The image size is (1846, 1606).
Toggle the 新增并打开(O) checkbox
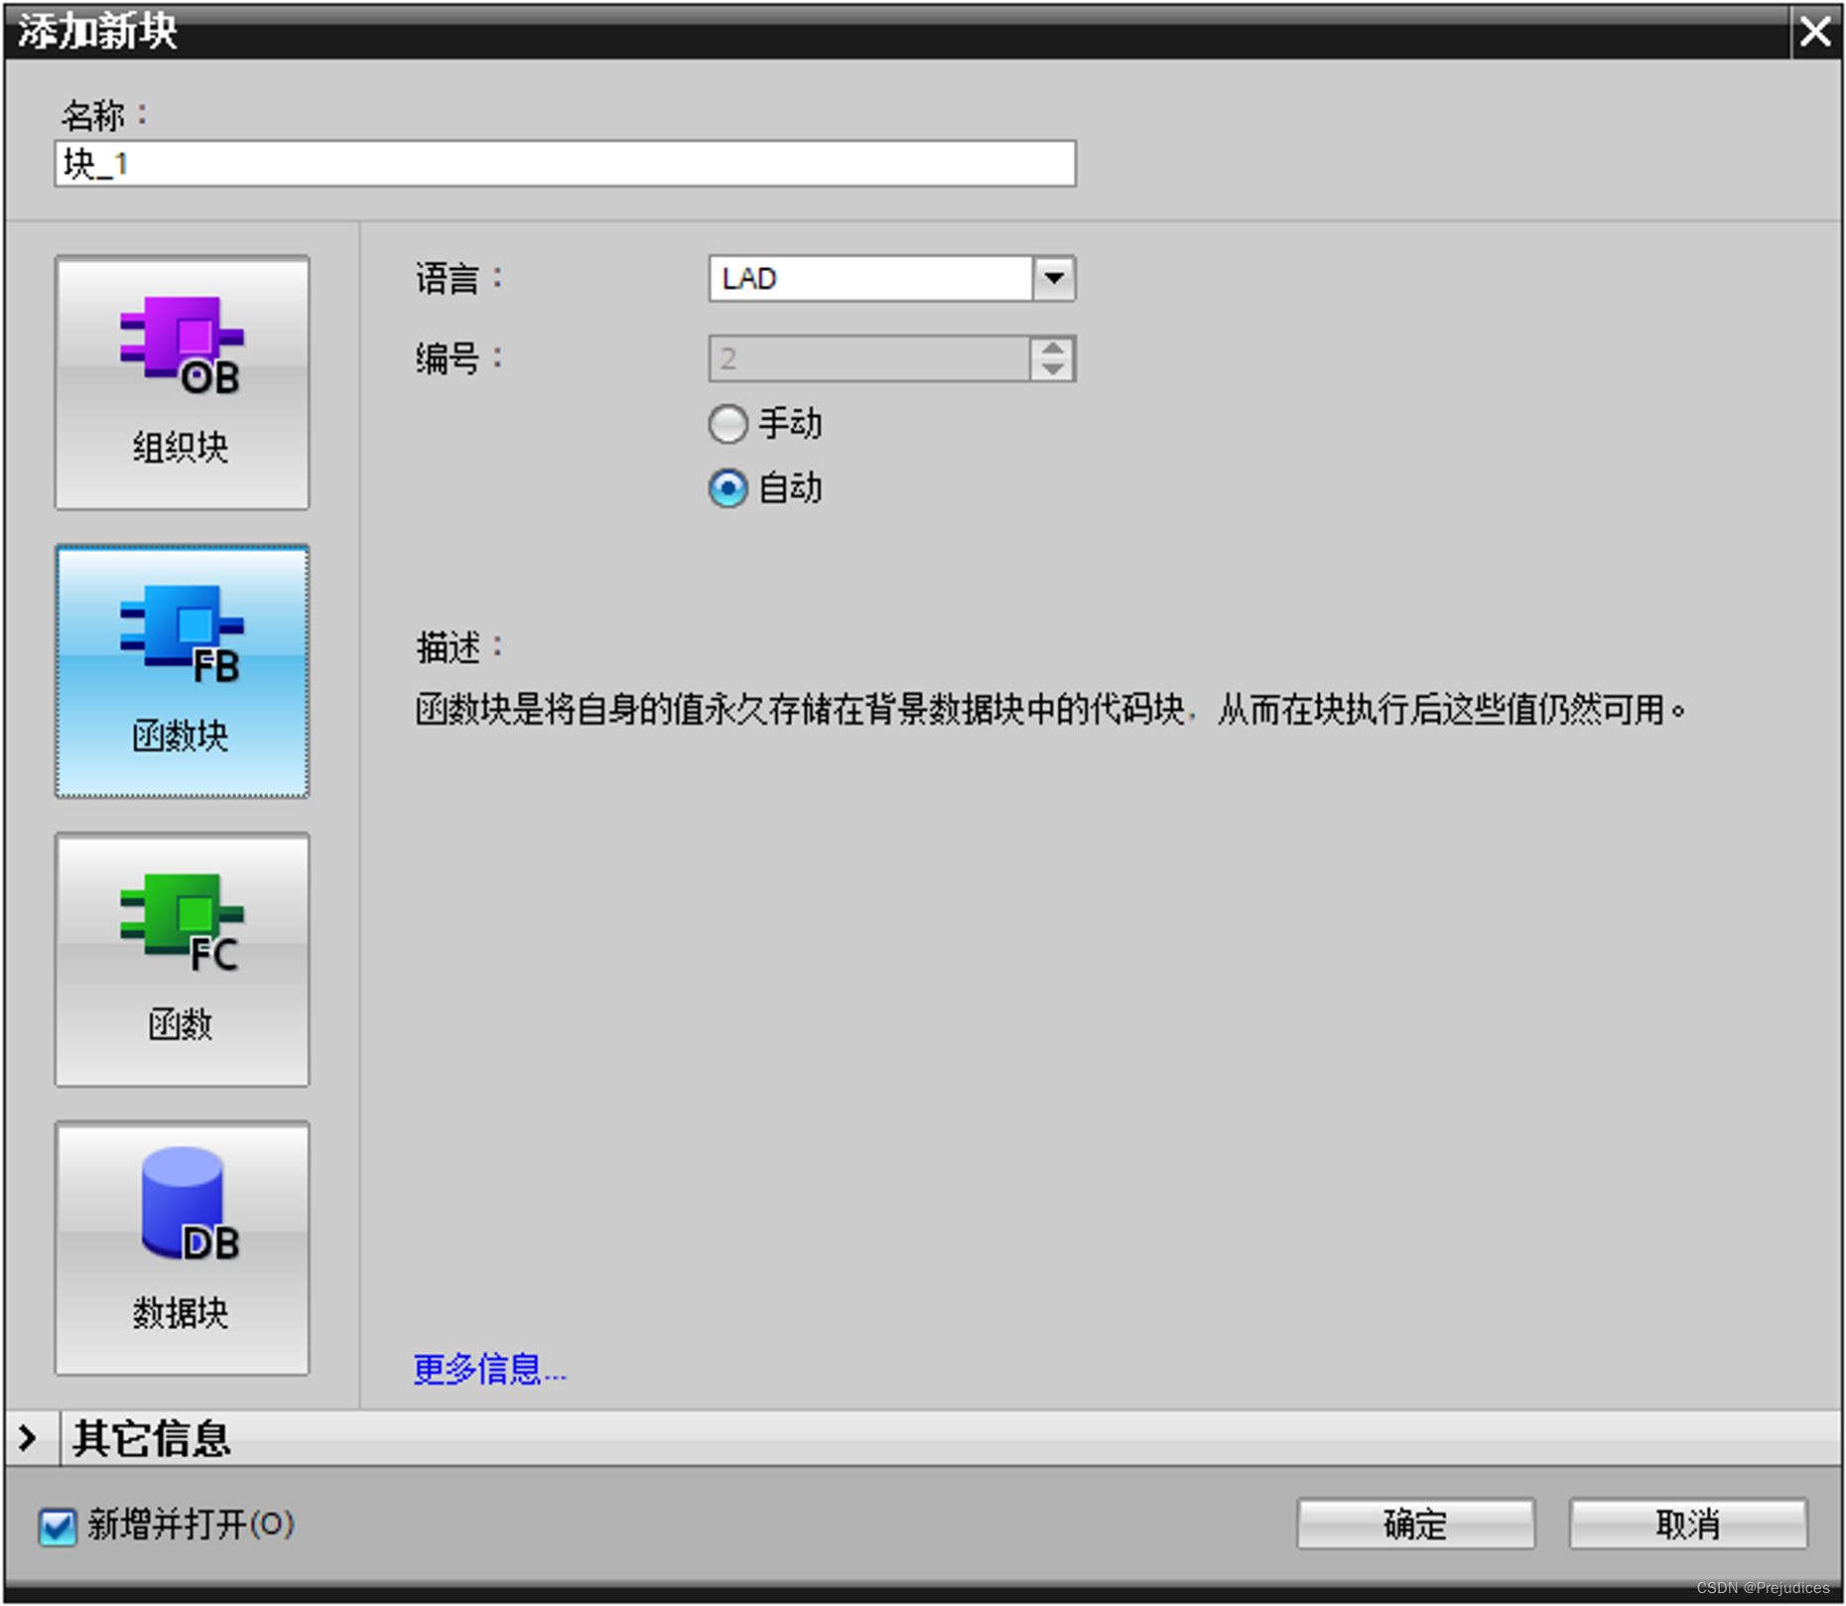58,1526
